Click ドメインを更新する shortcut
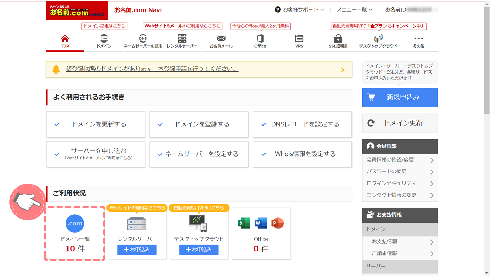 pos(96,124)
